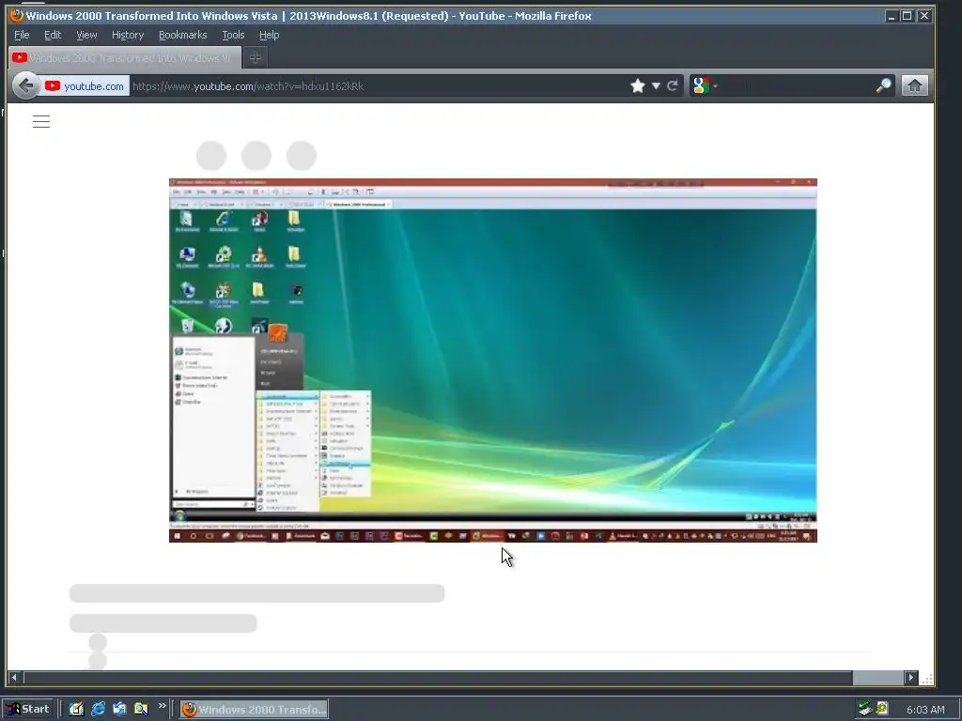Image resolution: width=962 pixels, height=721 pixels.
Task: Open the View menu
Action: [86, 35]
